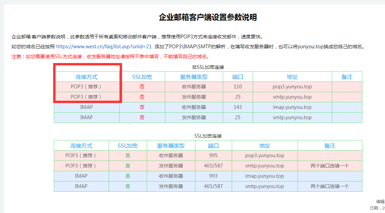Click the red 注意 SSL方式连接 warning line

click(111, 57)
